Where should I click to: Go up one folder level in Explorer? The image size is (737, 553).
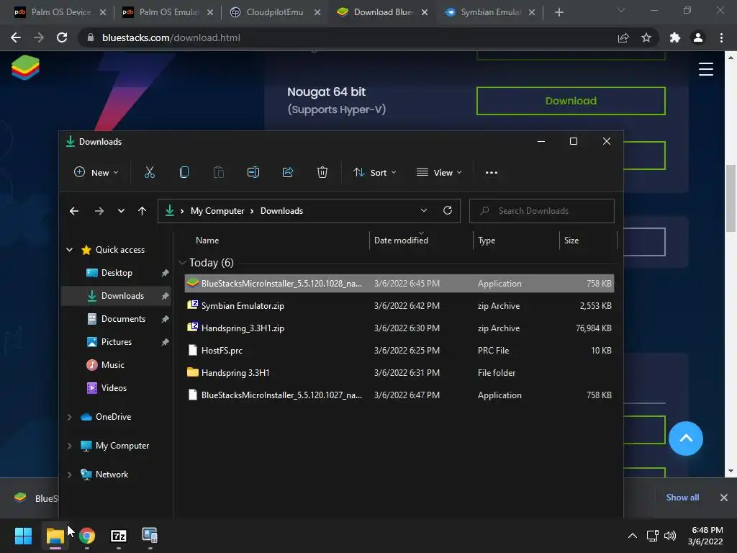click(142, 211)
